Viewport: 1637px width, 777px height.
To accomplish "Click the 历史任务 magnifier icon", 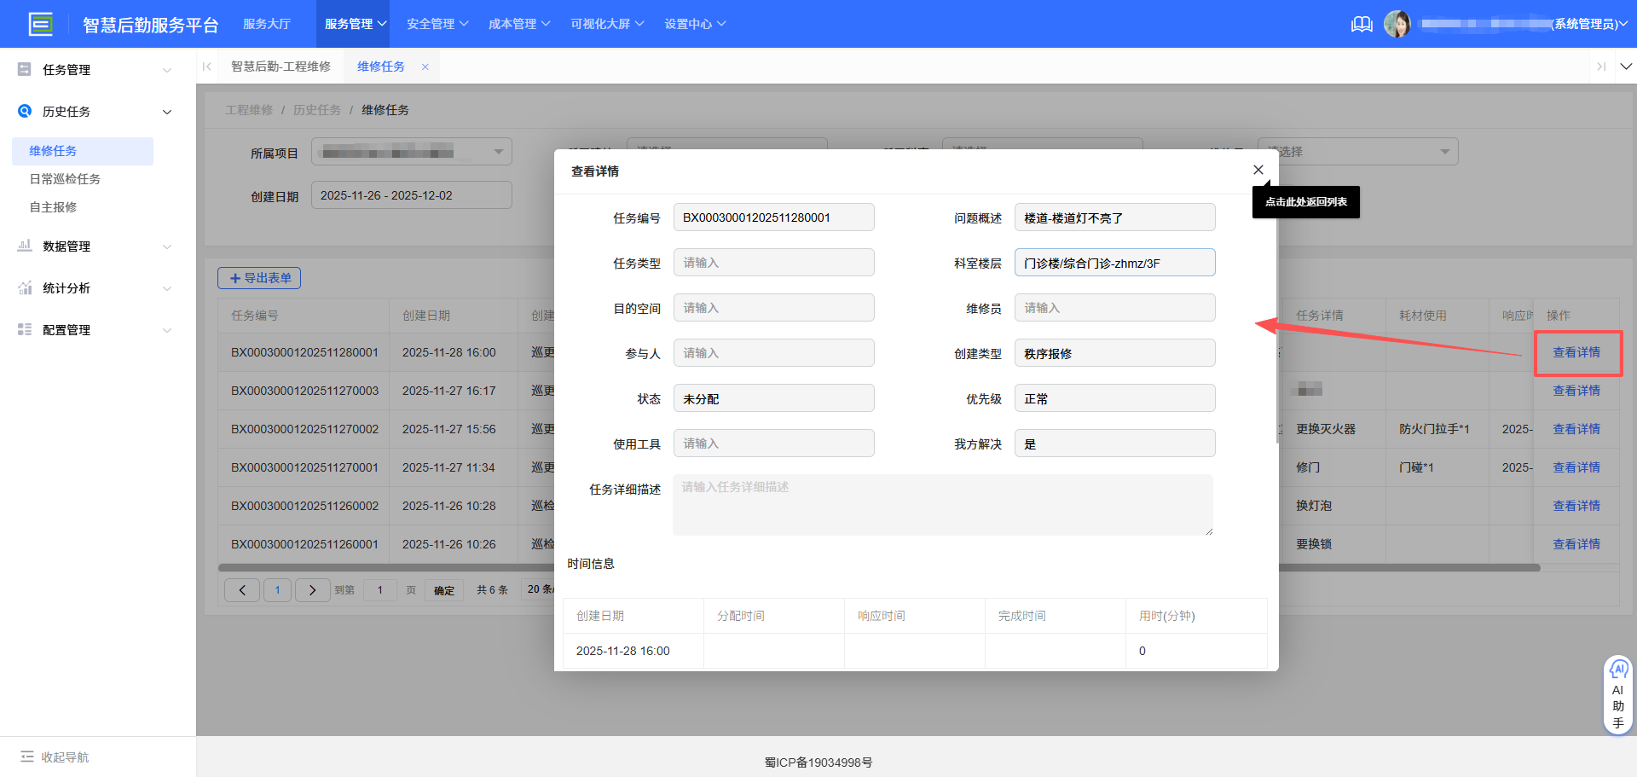I will click(24, 111).
